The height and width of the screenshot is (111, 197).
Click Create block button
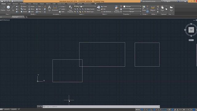(x=104, y=6)
